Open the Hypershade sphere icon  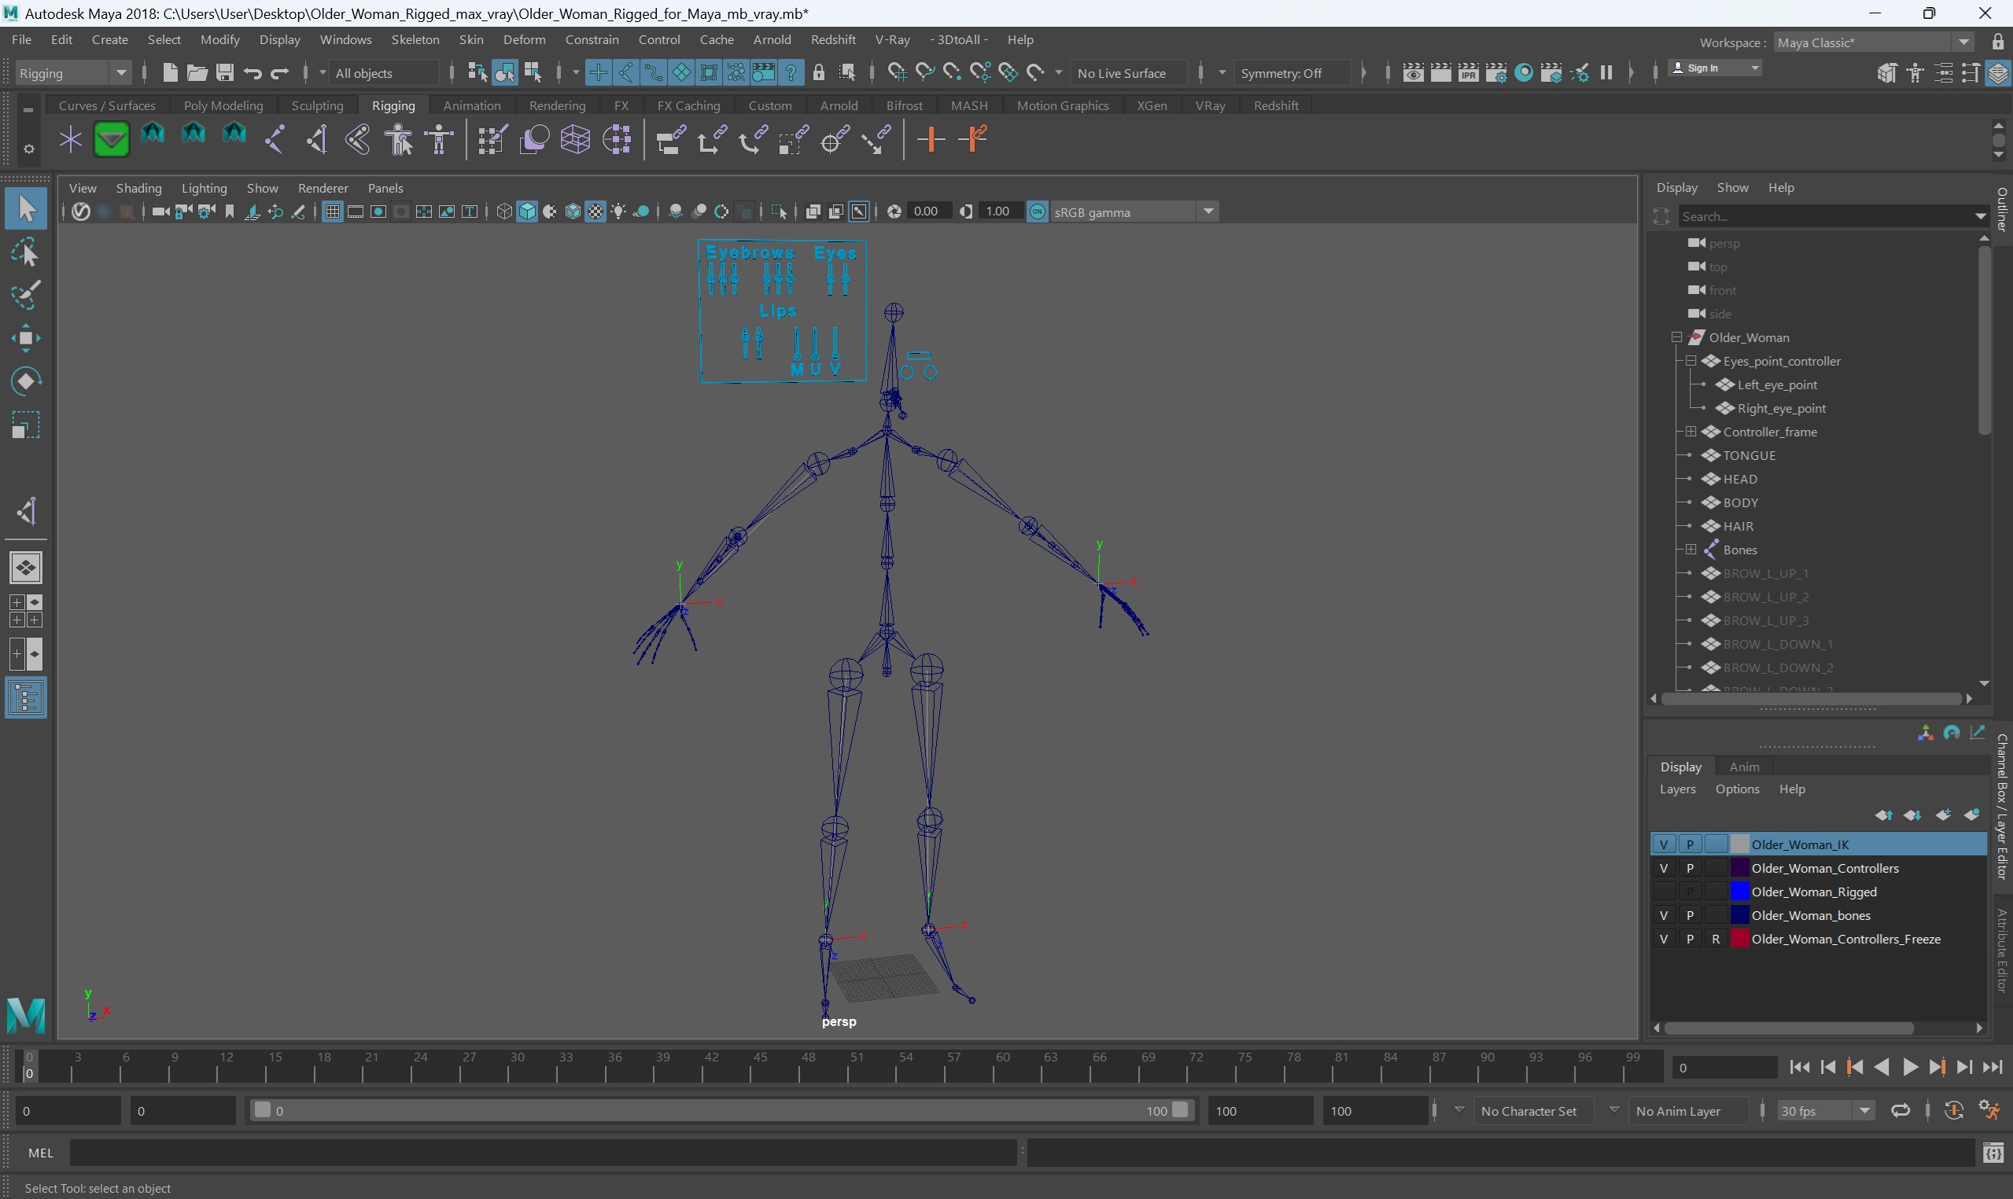1523,72
